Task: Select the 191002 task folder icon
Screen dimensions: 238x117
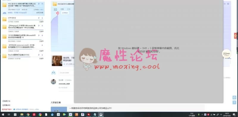Action: (4, 37)
